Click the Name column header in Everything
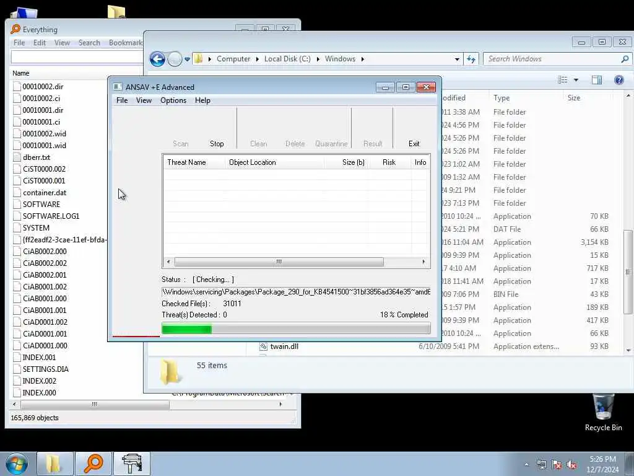The image size is (634, 476). click(20, 73)
